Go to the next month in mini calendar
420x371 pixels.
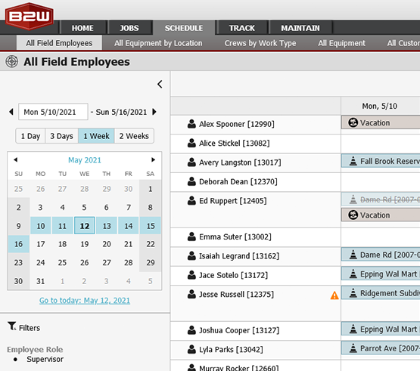(153, 159)
